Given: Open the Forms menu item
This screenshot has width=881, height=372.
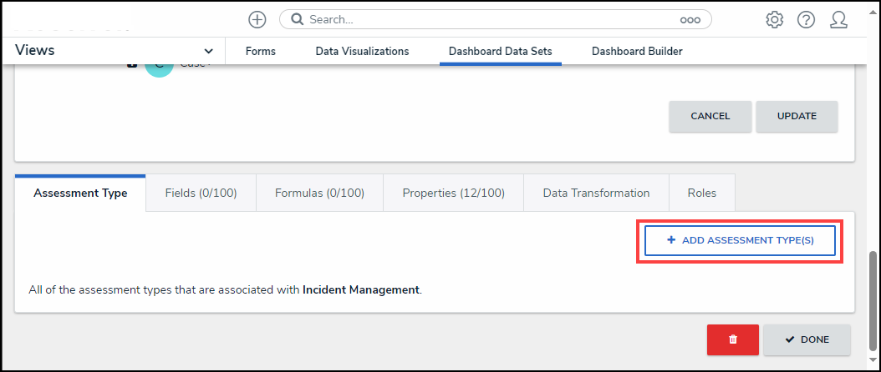Looking at the screenshot, I should 261,51.
